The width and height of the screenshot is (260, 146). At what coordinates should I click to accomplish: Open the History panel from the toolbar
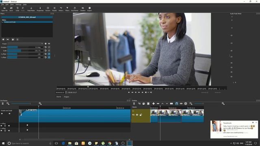[61, 9]
